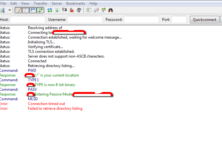Toggle synchronized browsing
222x148 pixels.
click(103, 10)
